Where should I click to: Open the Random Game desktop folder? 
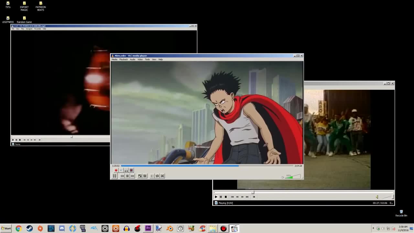(24, 20)
